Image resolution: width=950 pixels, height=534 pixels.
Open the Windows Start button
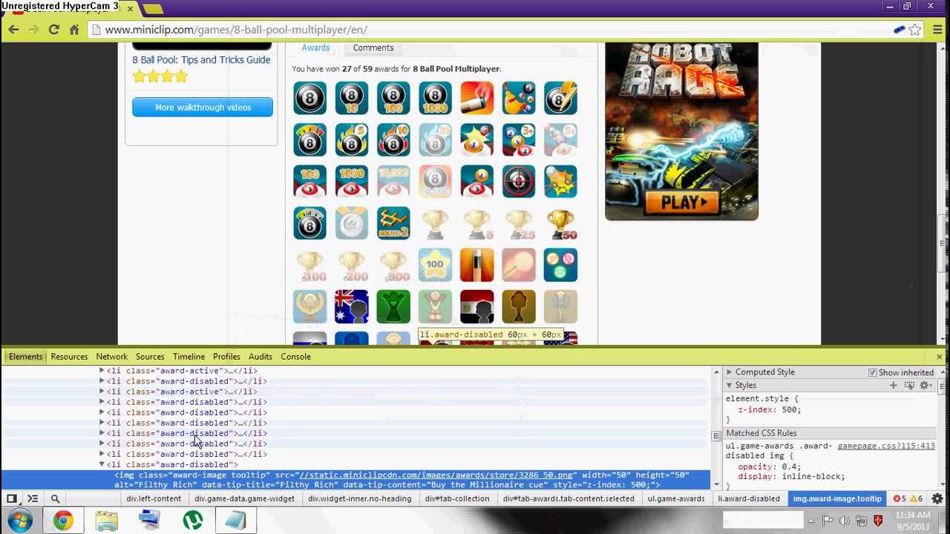19,520
